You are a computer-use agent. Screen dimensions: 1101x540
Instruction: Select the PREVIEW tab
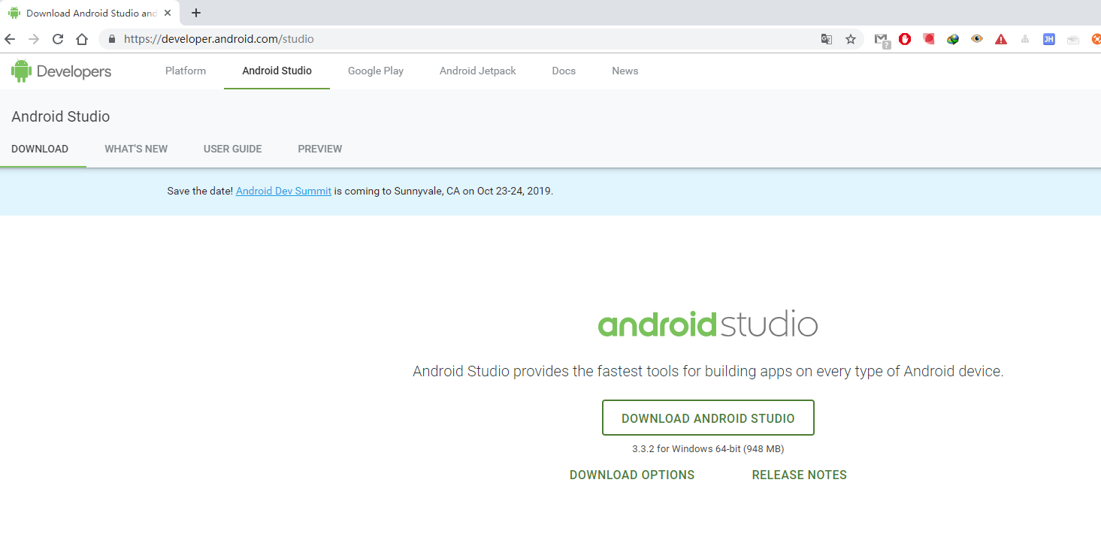tap(319, 149)
